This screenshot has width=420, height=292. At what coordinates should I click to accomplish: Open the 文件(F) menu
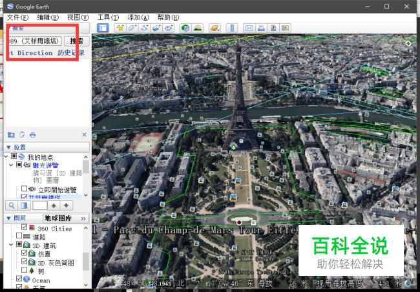(17, 17)
